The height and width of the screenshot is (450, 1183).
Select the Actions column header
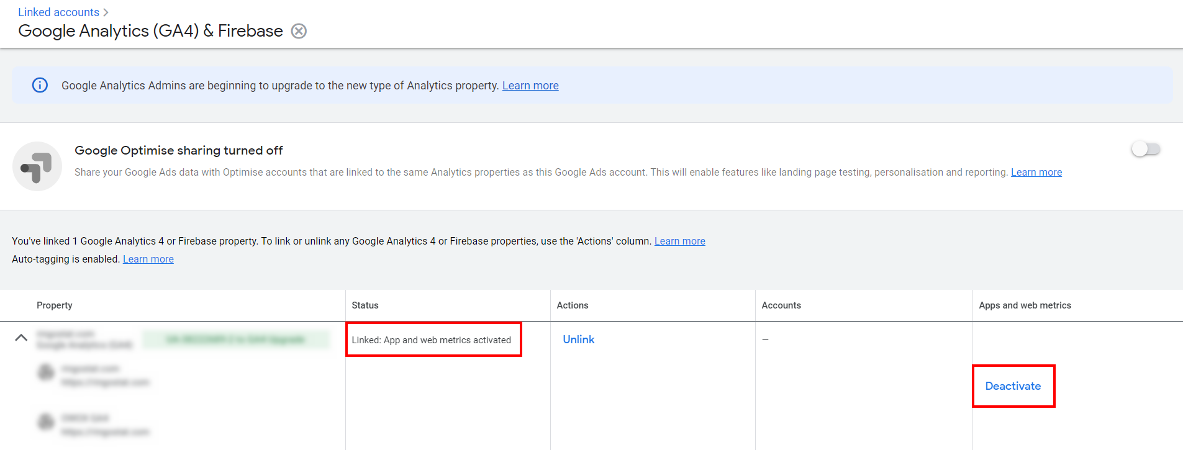tap(573, 305)
